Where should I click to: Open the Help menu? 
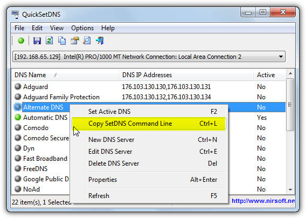[x=108, y=28]
